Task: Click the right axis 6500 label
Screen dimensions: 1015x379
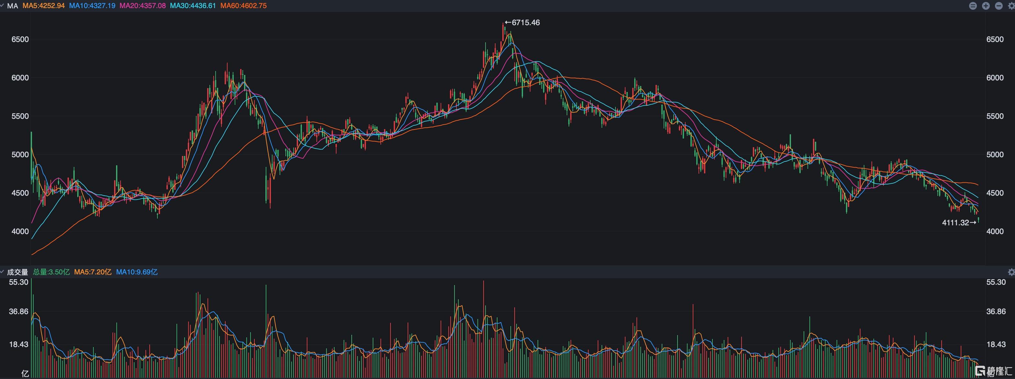Action: [x=995, y=39]
